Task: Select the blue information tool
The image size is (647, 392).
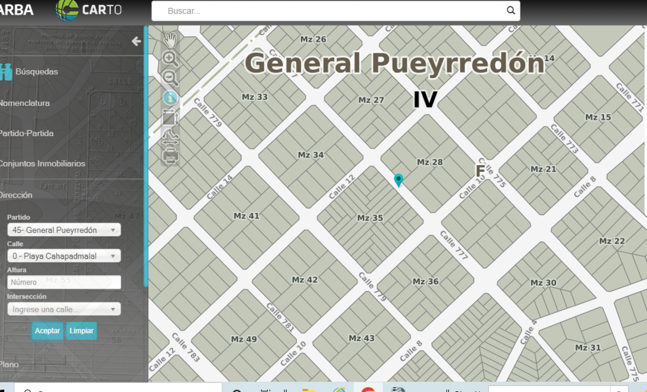Action: (170, 98)
